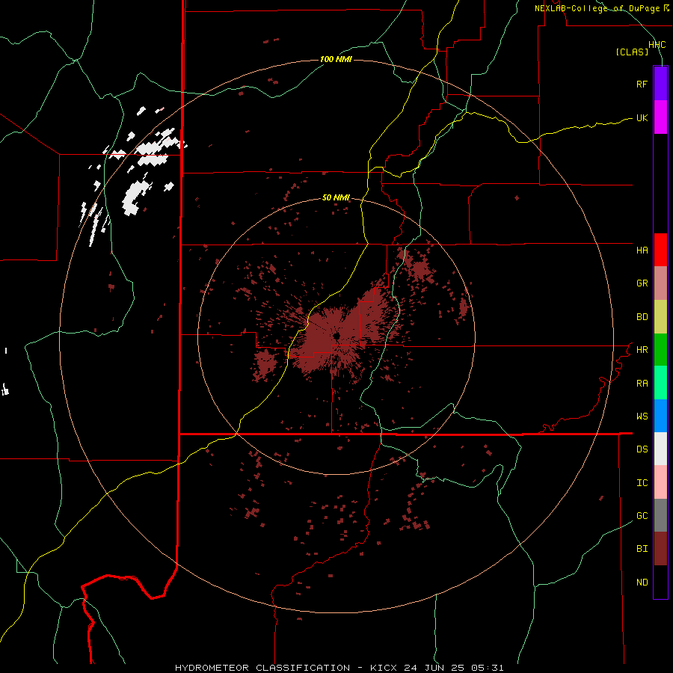Click the UK legend label
Screen dimensions: 673x673
coord(642,117)
